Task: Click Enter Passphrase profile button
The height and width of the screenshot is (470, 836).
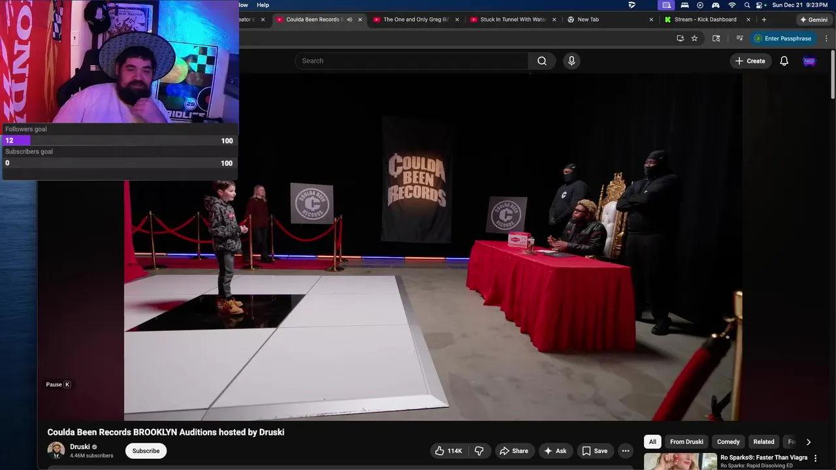Action: point(782,39)
